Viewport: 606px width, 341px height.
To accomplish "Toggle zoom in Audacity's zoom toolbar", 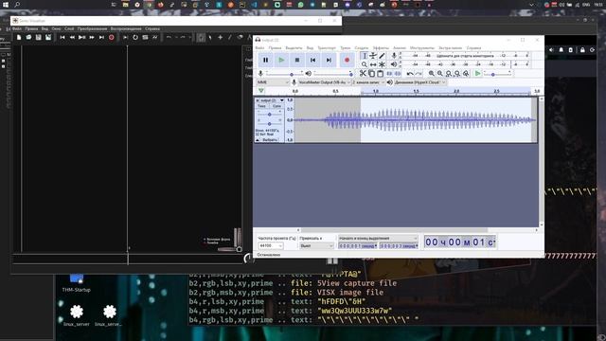I will (x=466, y=74).
